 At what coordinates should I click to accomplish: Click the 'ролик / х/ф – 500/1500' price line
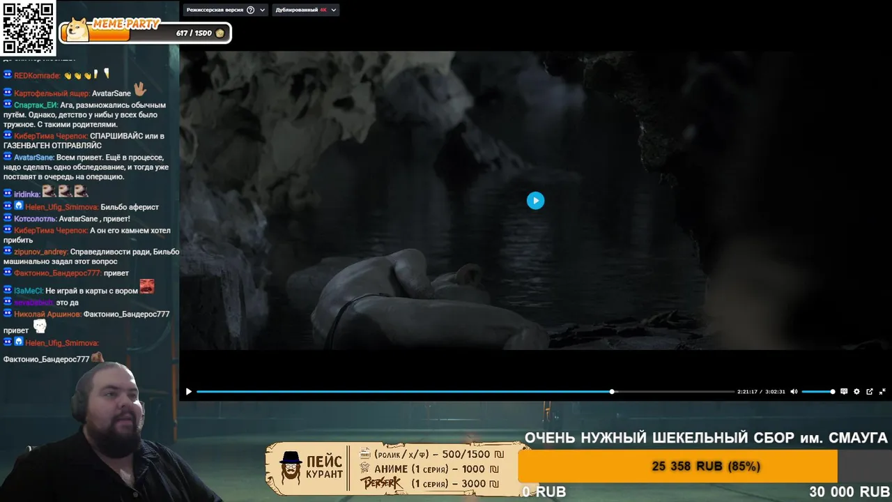pos(430,454)
